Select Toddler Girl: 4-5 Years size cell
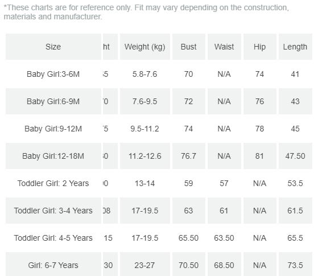This screenshot has height=276, width=318. 53,238
